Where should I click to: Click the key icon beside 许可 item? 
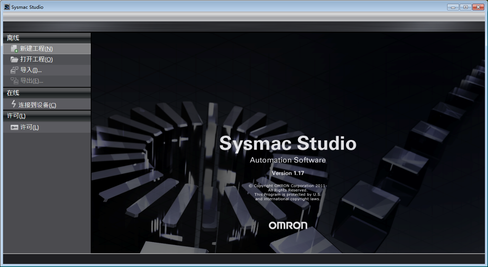click(x=14, y=127)
